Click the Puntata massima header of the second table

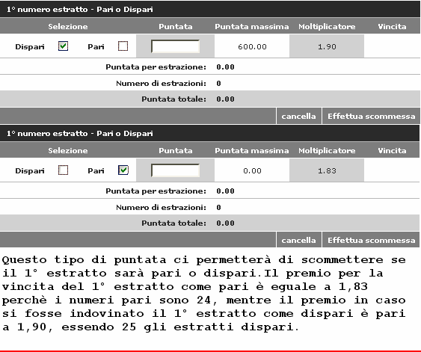pos(252,150)
